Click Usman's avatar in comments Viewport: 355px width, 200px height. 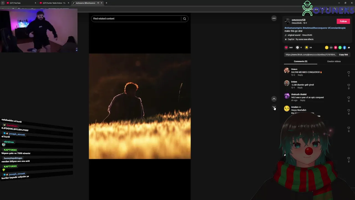[x=287, y=71]
